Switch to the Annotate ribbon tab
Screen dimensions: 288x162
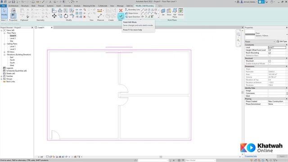[67, 6]
